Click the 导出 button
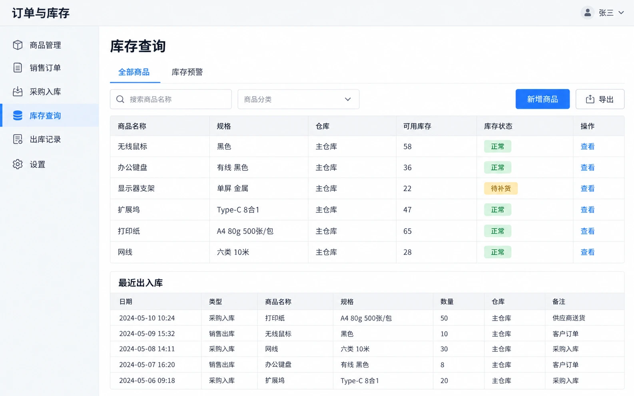634x396 pixels. click(600, 99)
